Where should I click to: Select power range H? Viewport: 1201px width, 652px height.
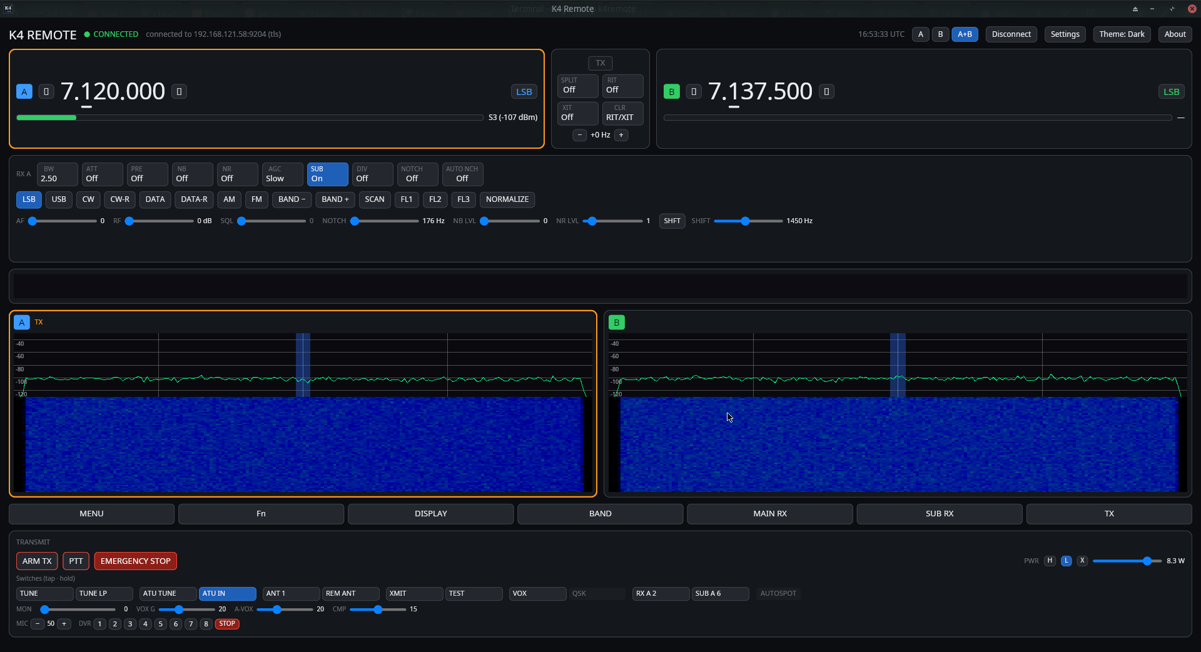pyautogui.click(x=1050, y=561)
